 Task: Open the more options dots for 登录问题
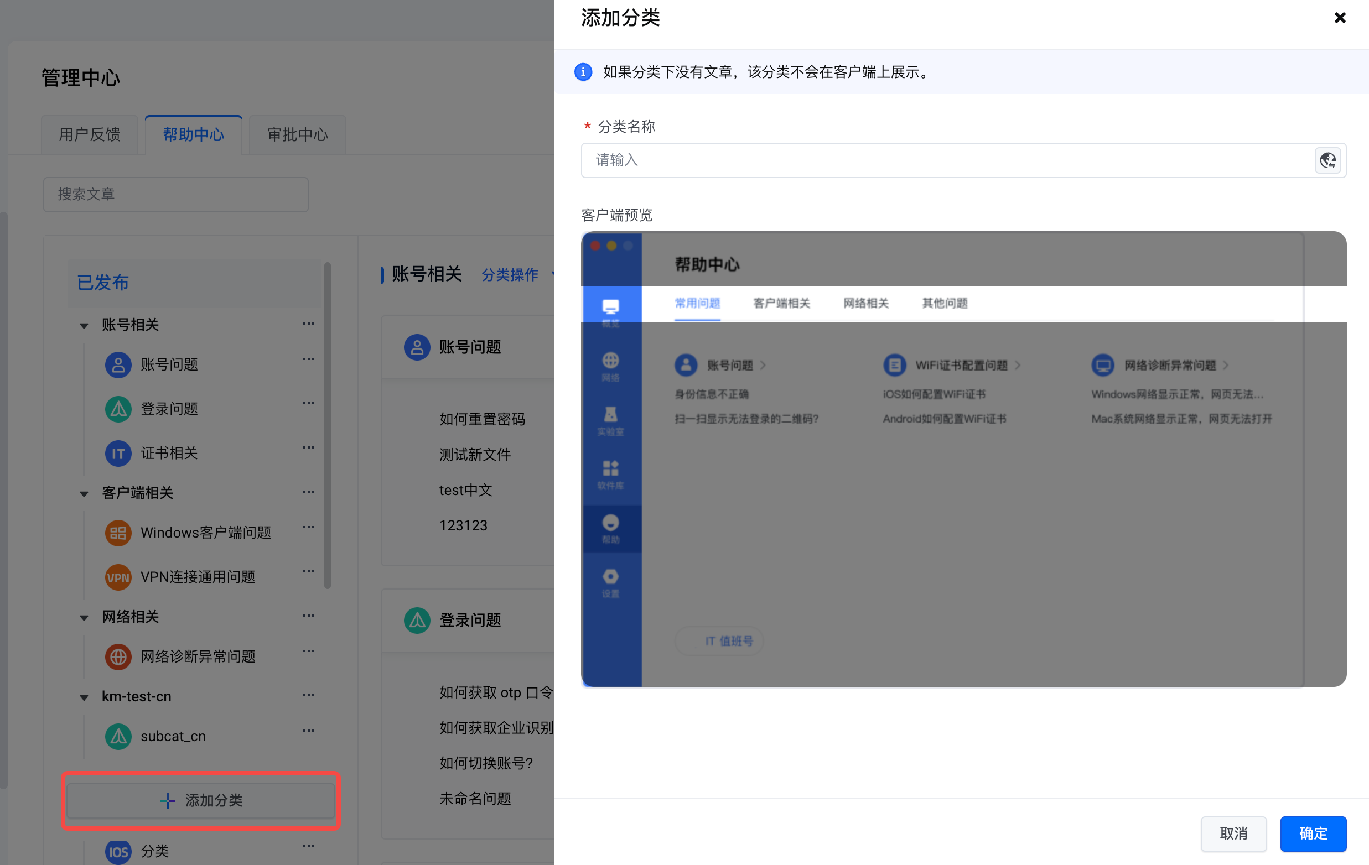click(309, 403)
